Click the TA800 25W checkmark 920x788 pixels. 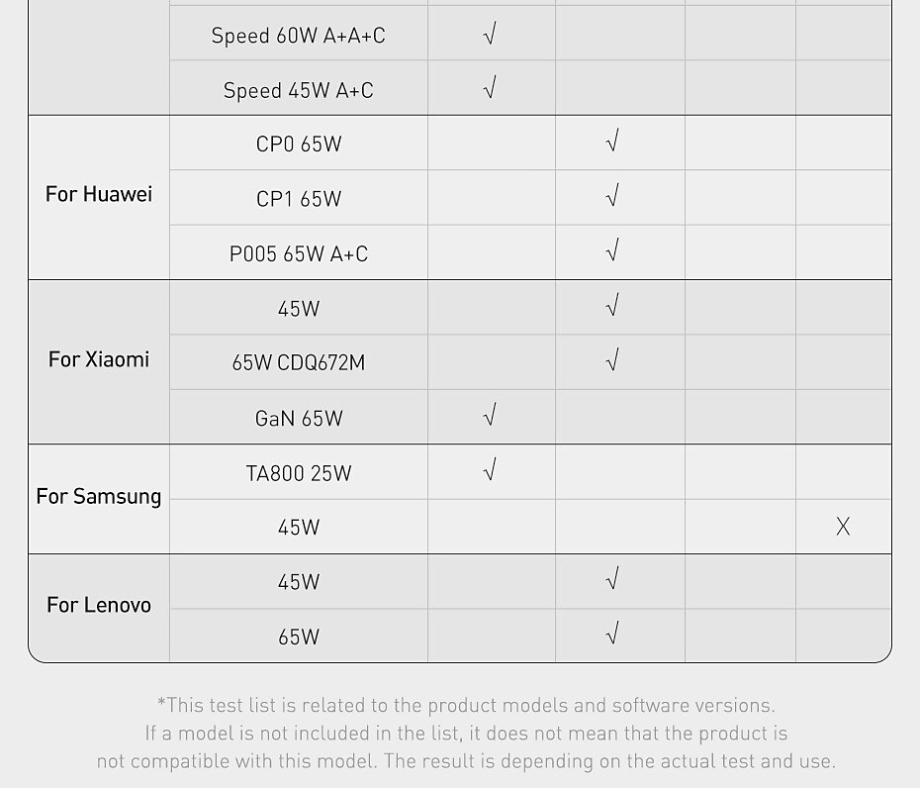490,471
